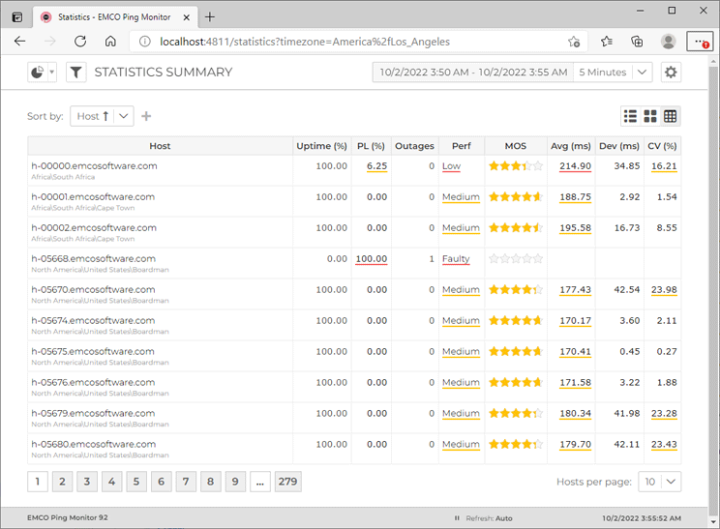The width and height of the screenshot is (720, 529).
Task: Switch to list view layout
Action: [631, 116]
